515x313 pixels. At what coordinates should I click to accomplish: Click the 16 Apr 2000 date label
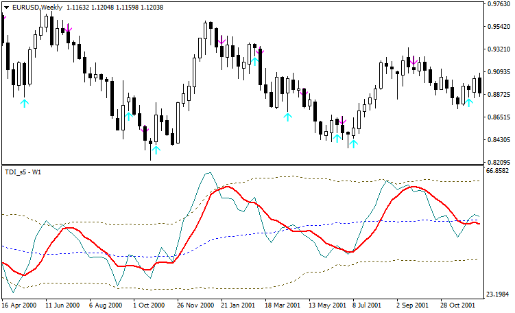[19, 305]
